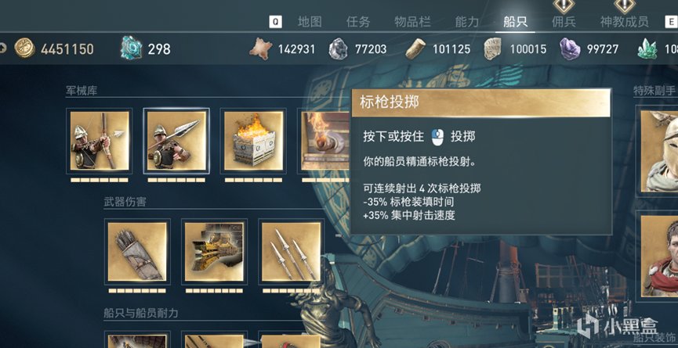Screen dimensions: 678x348
Task: Click the drachmae gold coin icon
Action: click(x=24, y=48)
